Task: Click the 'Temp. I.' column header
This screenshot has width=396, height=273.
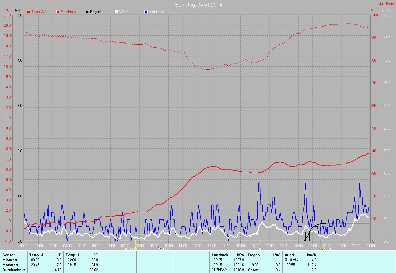Action: pyautogui.click(x=73, y=255)
